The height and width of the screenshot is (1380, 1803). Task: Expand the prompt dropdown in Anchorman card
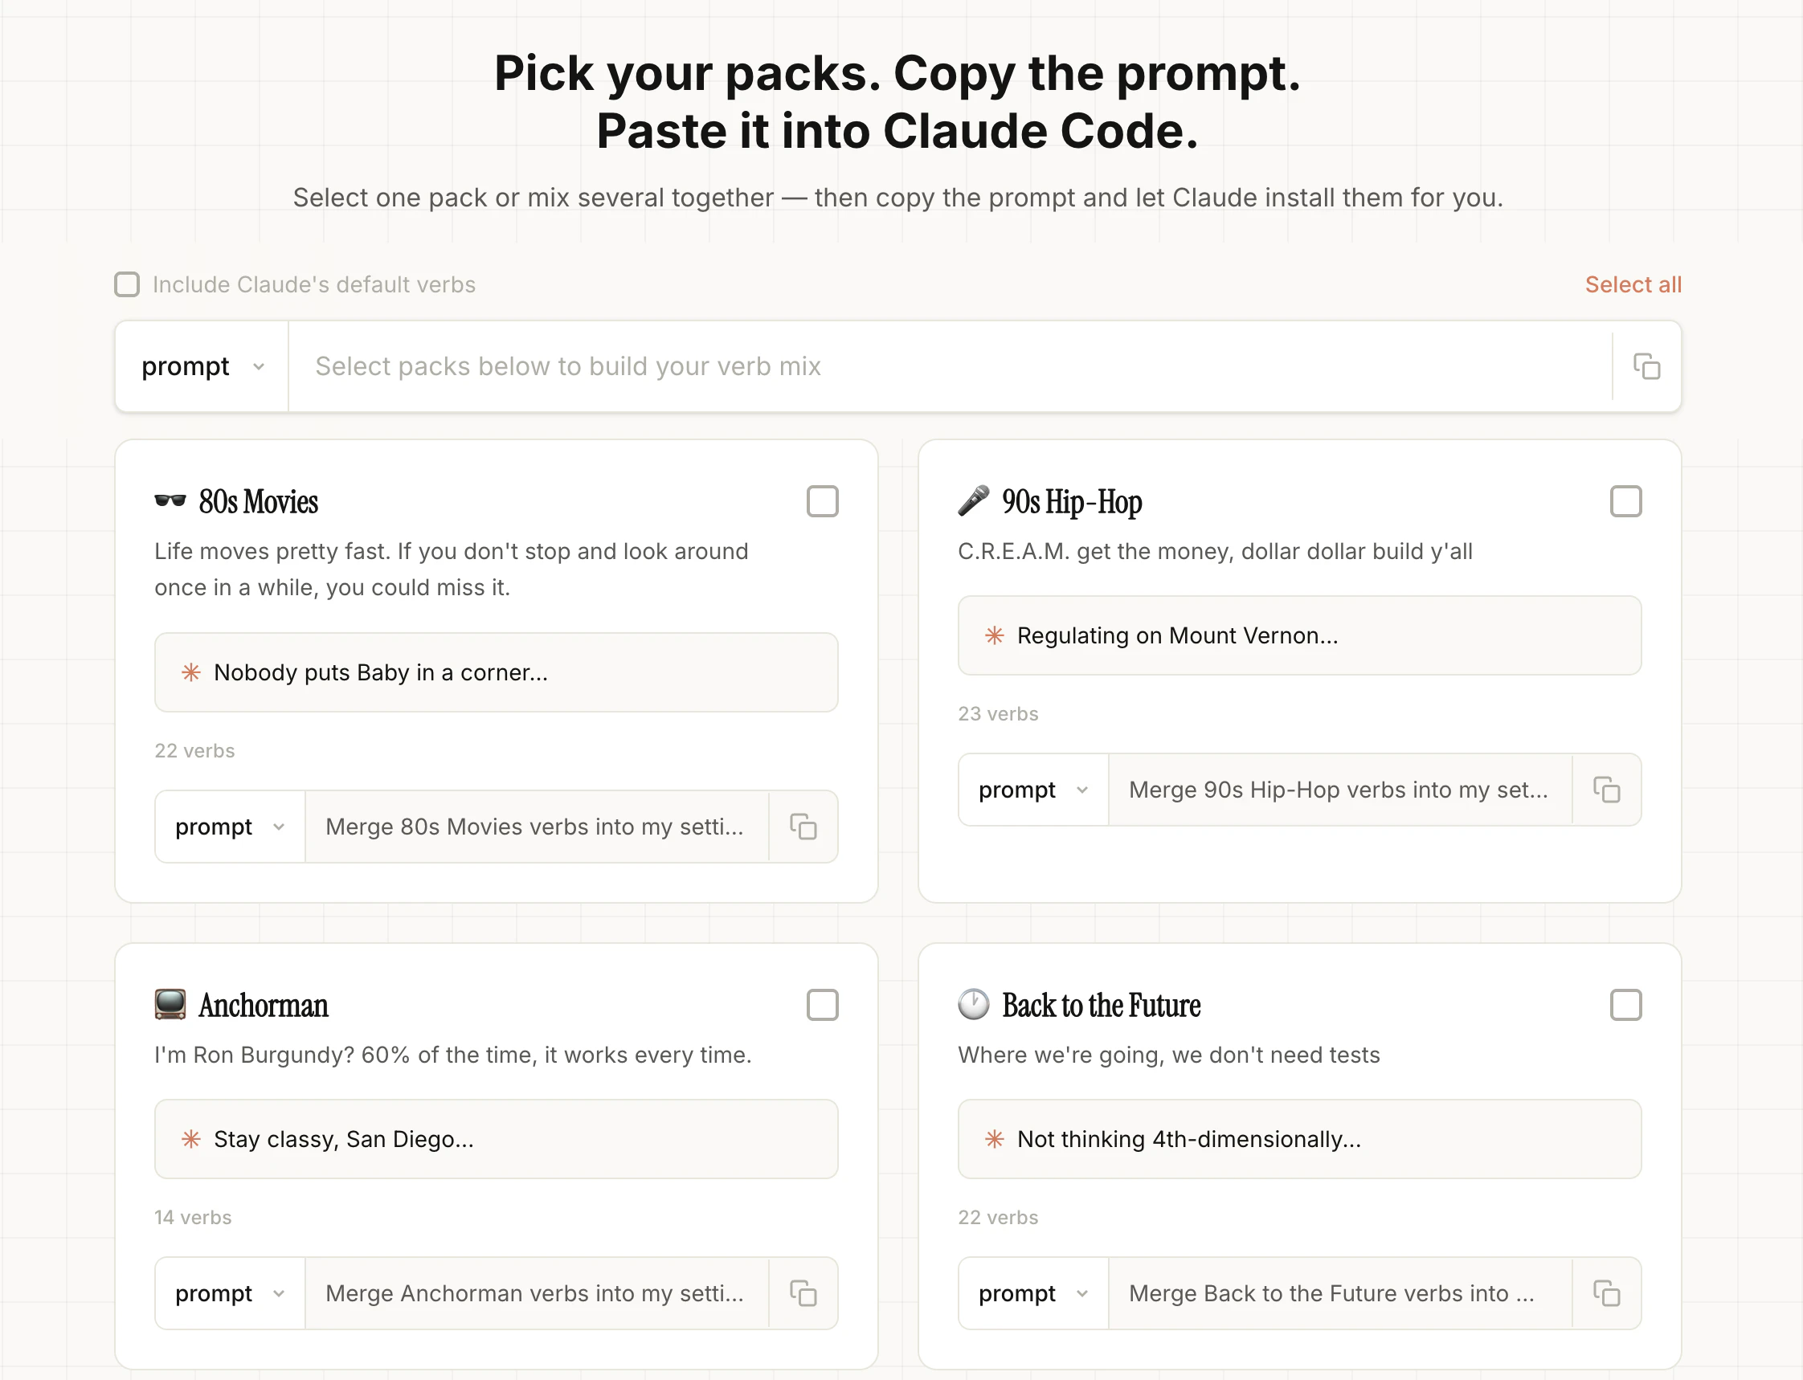(x=229, y=1293)
